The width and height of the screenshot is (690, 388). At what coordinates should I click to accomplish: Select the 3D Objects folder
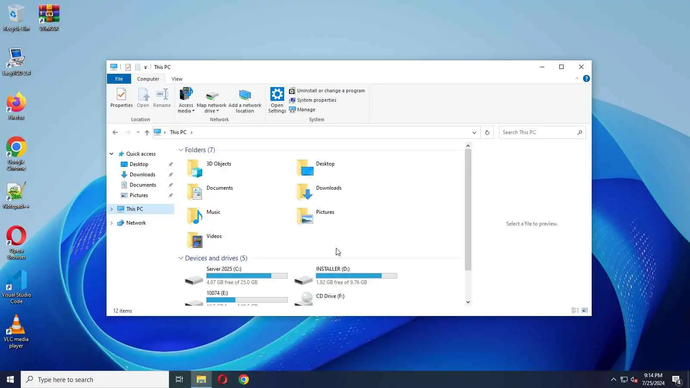(x=210, y=168)
